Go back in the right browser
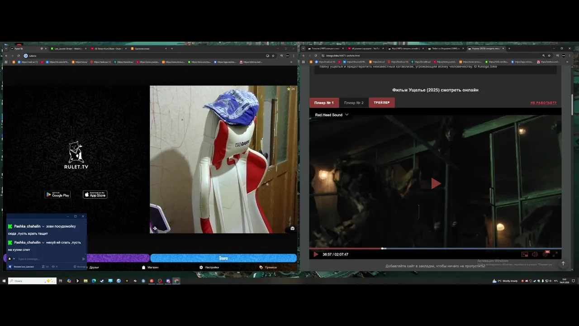Viewport: 579px width, 326px height. click(x=304, y=56)
